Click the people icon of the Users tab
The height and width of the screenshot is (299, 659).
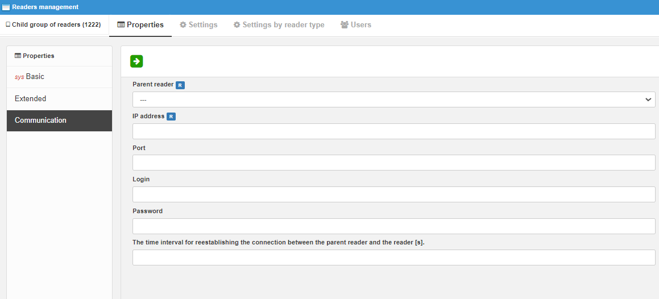tap(345, 25)
